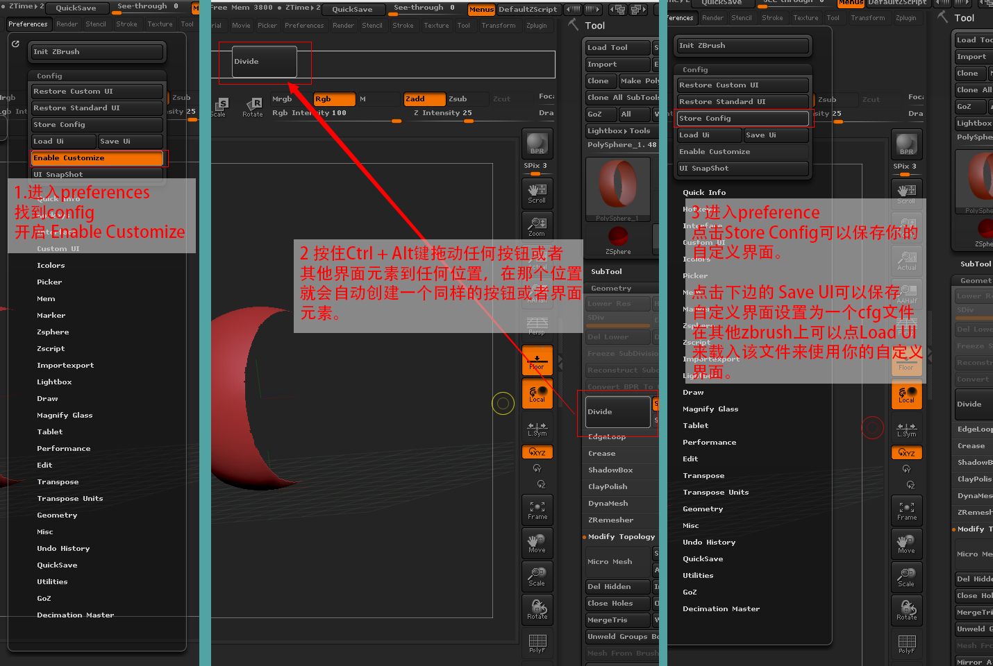The image size is (993, 666).
Task: Click the Floor grid icon
Action: coord(537,359)
